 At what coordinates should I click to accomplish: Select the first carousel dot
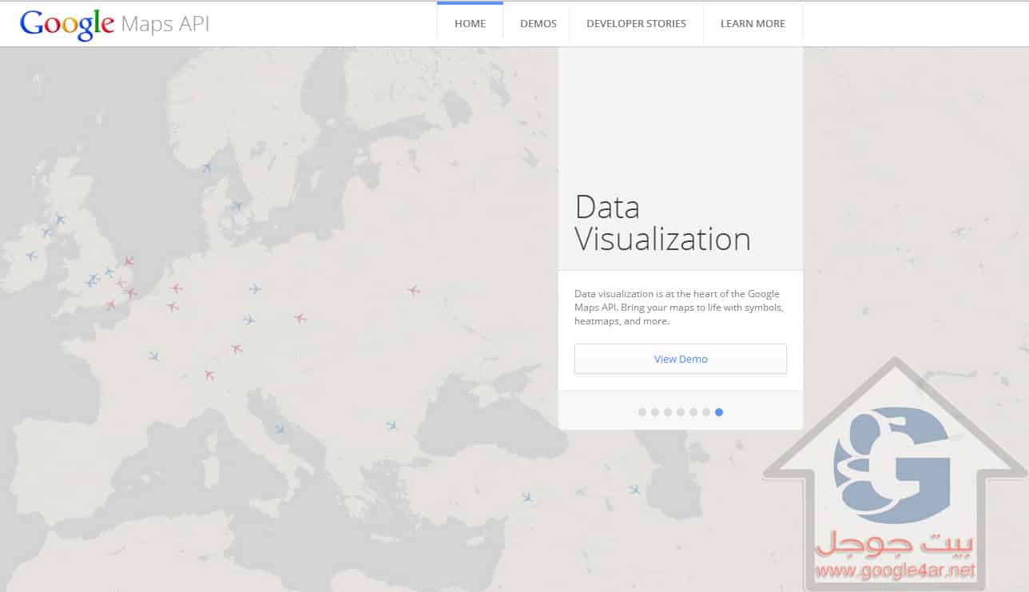642,412
